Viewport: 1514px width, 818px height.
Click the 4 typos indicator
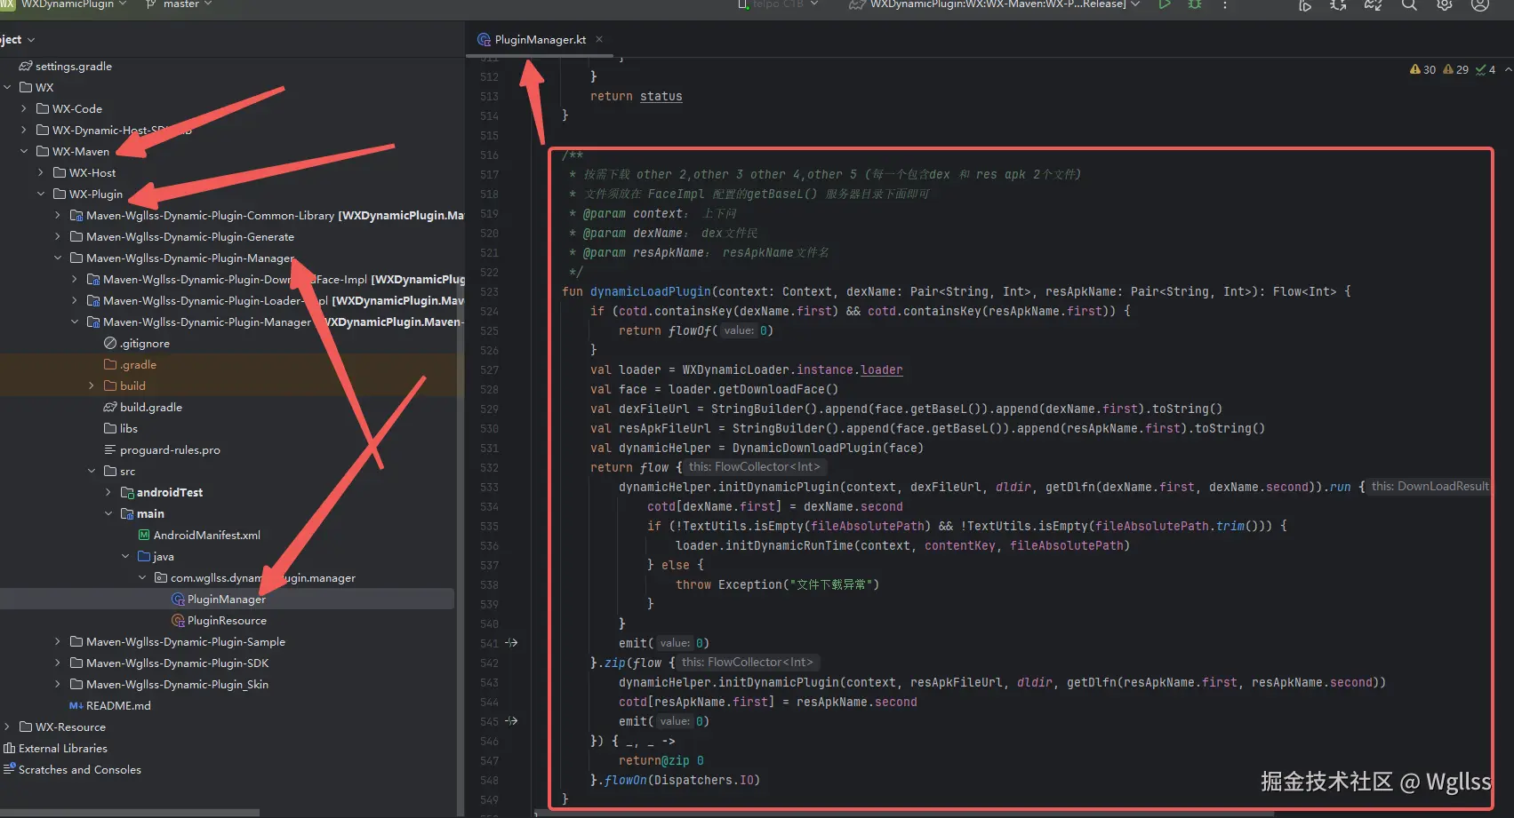tap(1486, 69)
